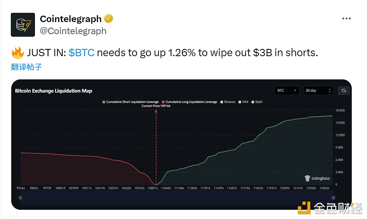The width and height of the screenshot is (367, 219).
Task: Toggle the OKX legend series
Action: (243, 102)
